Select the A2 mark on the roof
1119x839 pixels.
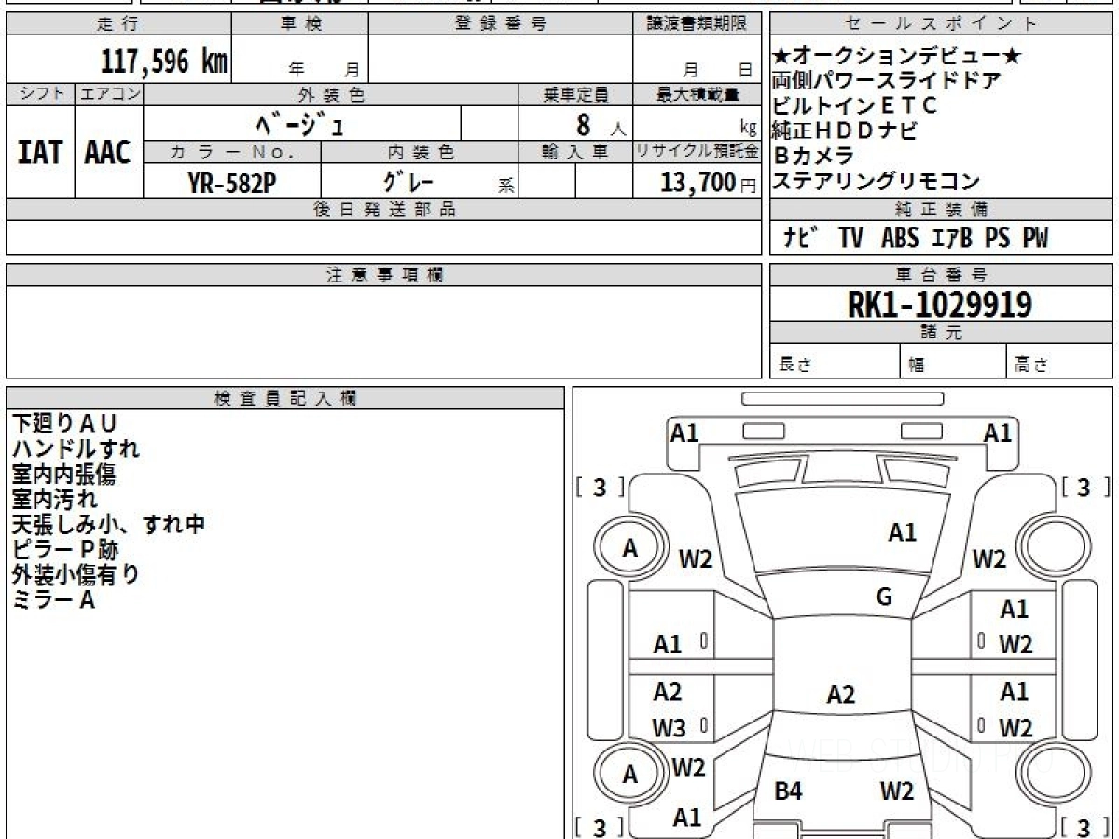point(841,694)
